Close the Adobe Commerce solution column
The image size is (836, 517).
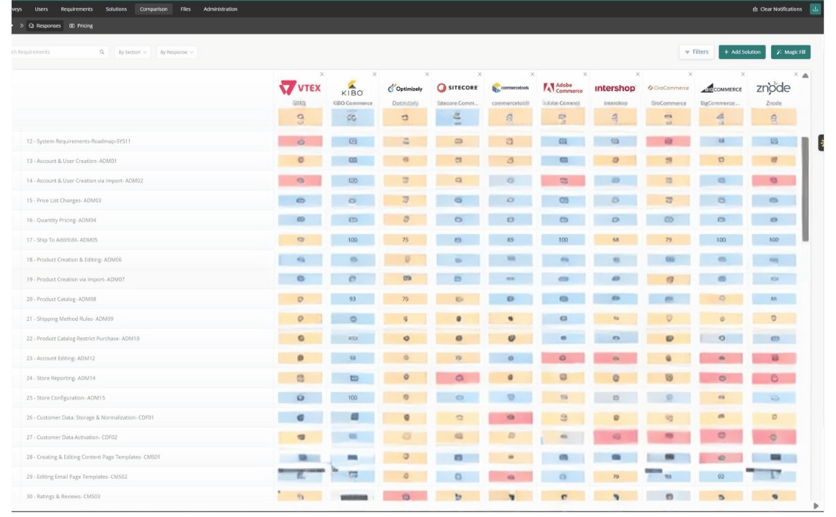click(x=585, y=74)
